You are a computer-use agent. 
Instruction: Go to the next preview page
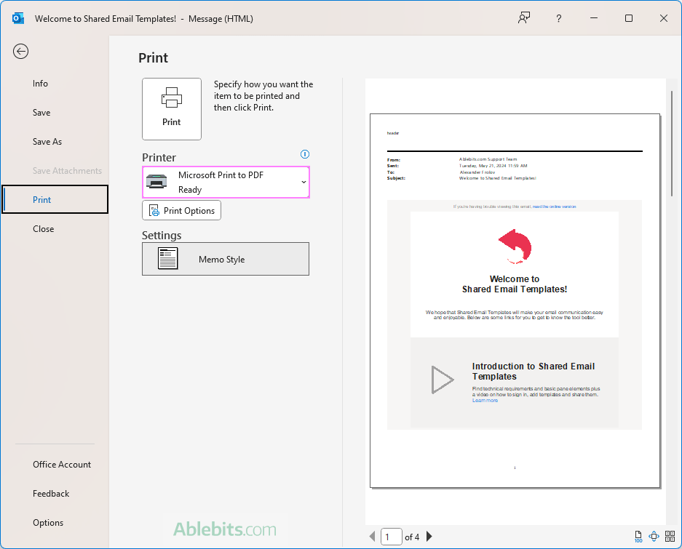[429, 537]
